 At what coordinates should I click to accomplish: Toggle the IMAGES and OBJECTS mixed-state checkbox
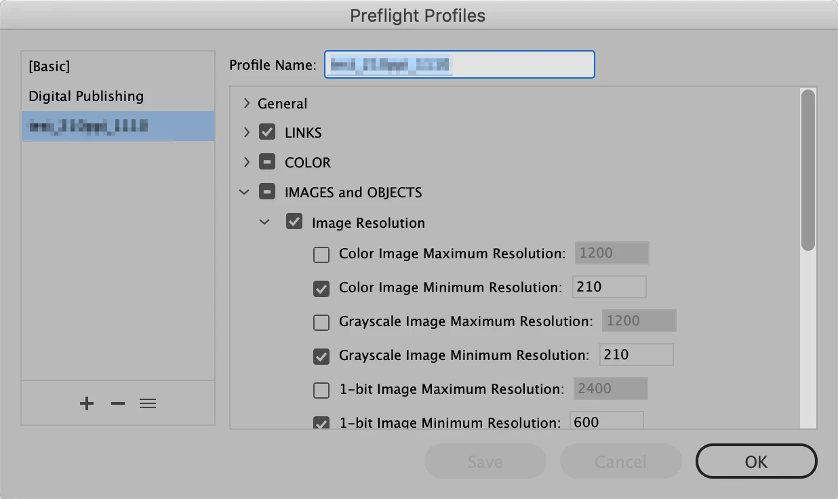(x=267, y=193)
